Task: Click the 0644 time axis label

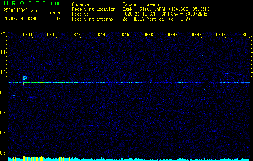Action: [100, 35]
